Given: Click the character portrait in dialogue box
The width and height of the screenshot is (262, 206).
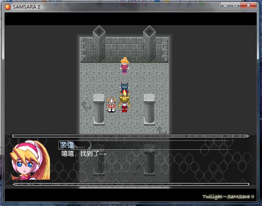Looking at the screenshot, I should [30, 160].
